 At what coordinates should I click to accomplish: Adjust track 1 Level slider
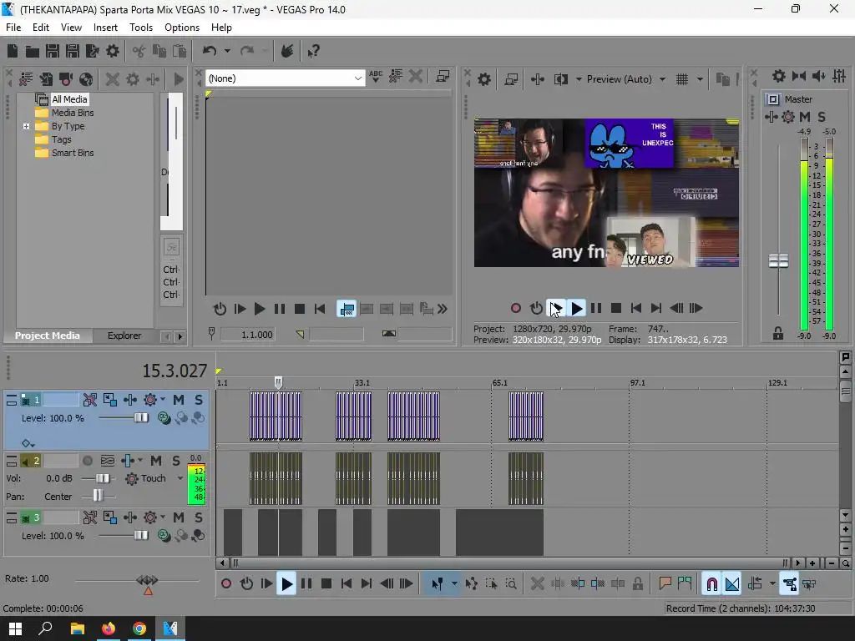click(140, 418)
